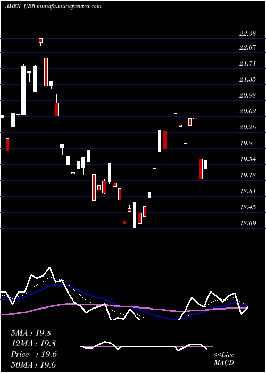The width and height of the screenshot is (266, 373).
Task: Click the AMEX UBR chart title
Action: 53,6
